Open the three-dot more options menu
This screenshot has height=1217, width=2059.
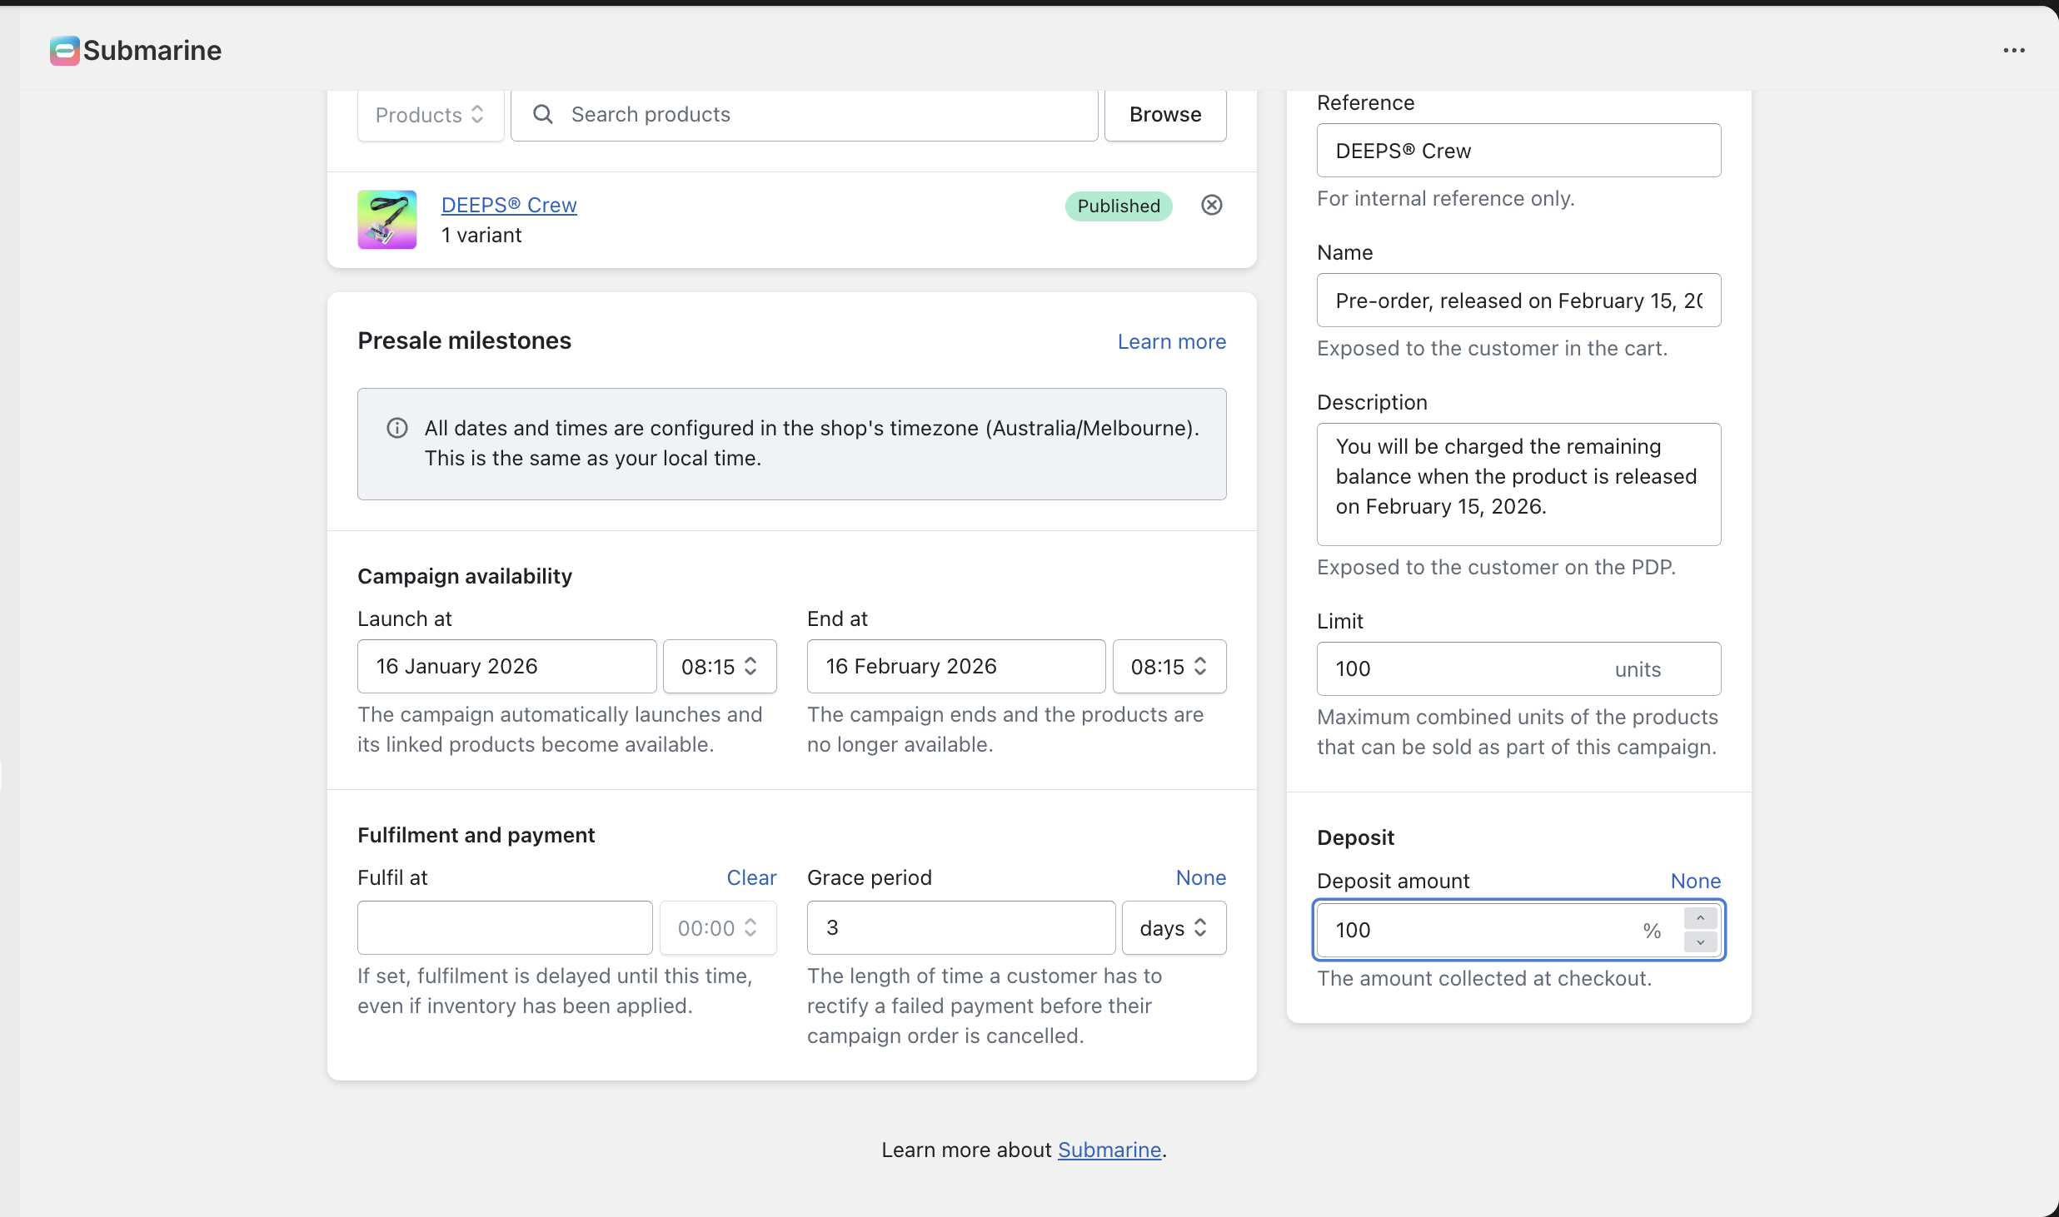[x=2014, y=51]
